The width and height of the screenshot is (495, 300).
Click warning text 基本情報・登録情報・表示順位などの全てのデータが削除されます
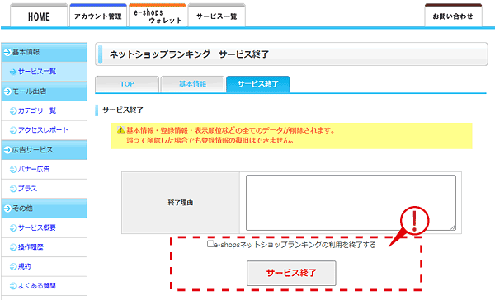[231, 130]
